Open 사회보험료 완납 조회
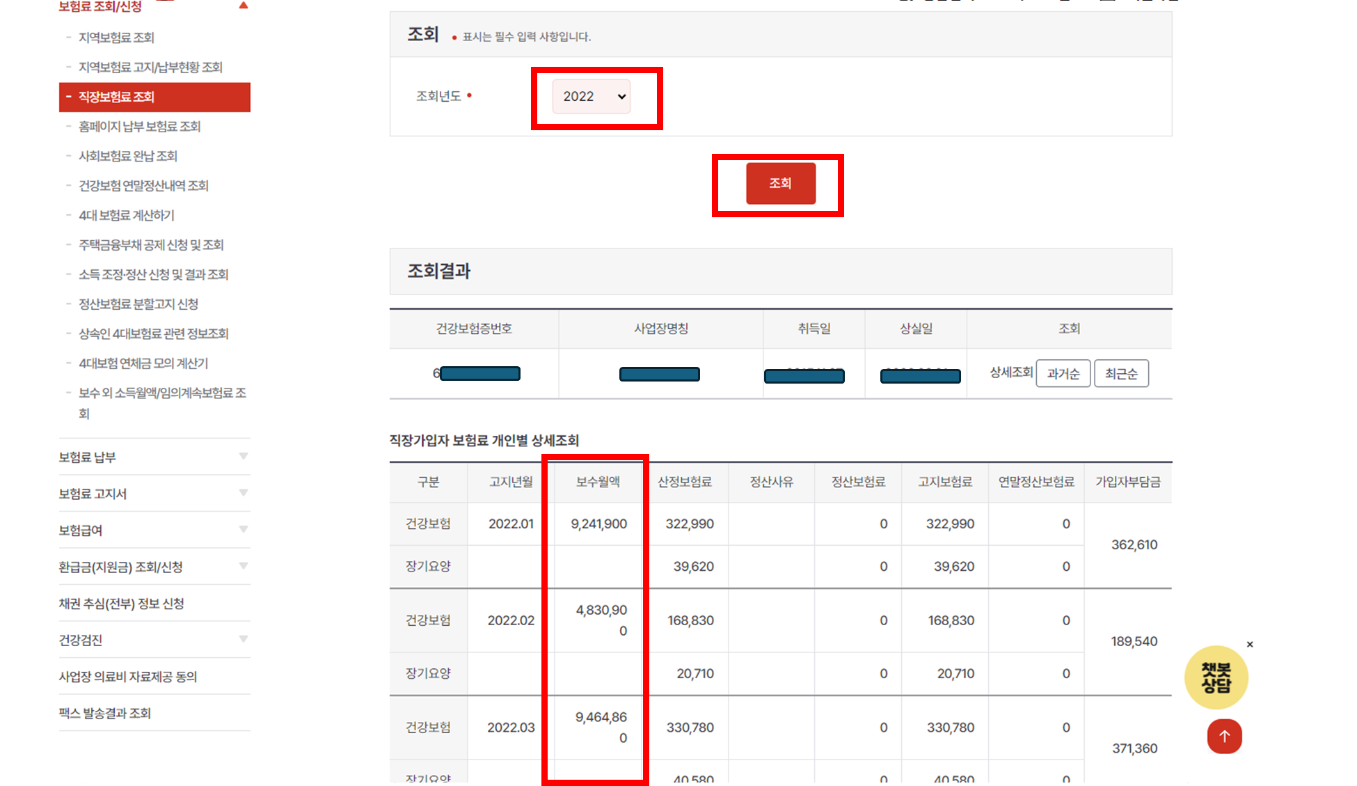Screen dimensions: 1357x786 click(129, 155)
